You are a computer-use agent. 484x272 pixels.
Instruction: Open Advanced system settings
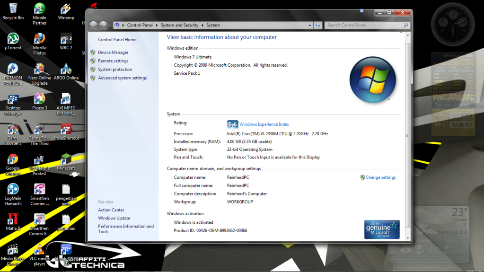click(122, 78)
